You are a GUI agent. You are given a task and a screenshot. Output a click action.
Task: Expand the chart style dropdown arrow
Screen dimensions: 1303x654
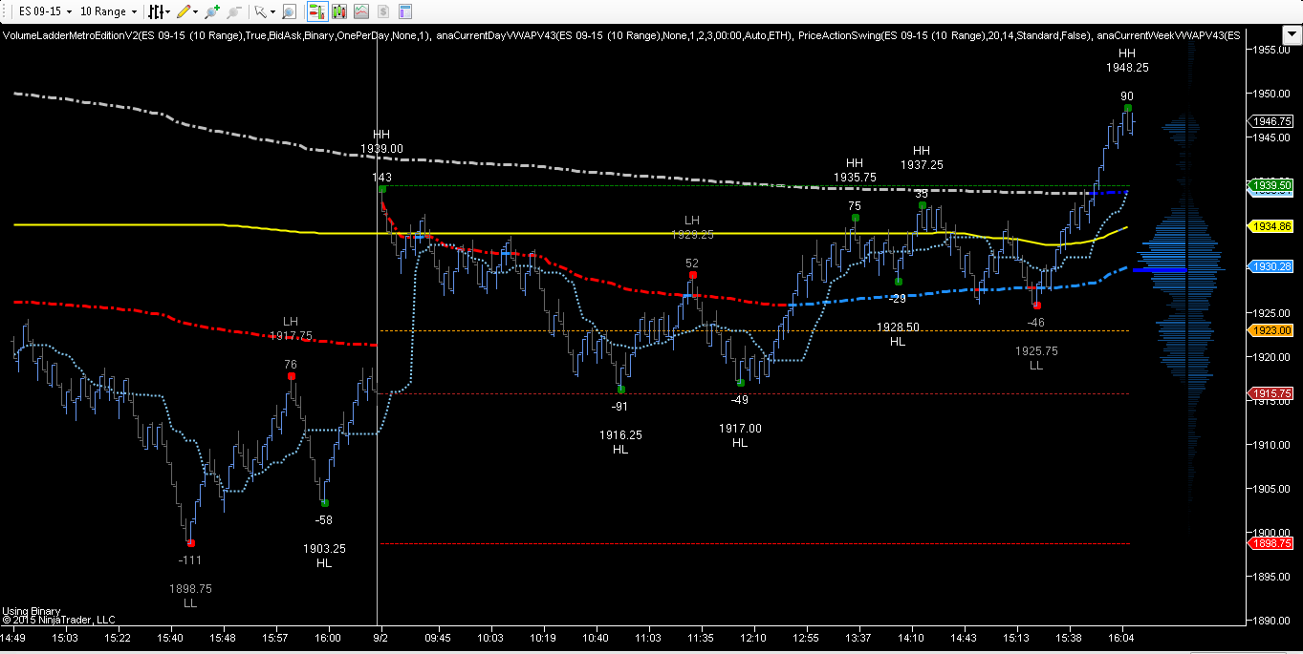pyautogui.click(x=167, y=12)
